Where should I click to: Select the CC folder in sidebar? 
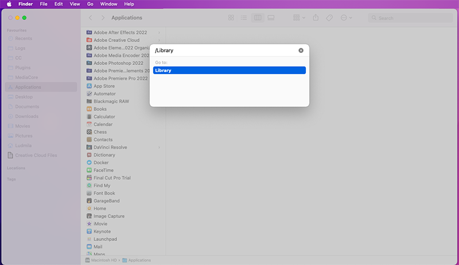point(41,57)
